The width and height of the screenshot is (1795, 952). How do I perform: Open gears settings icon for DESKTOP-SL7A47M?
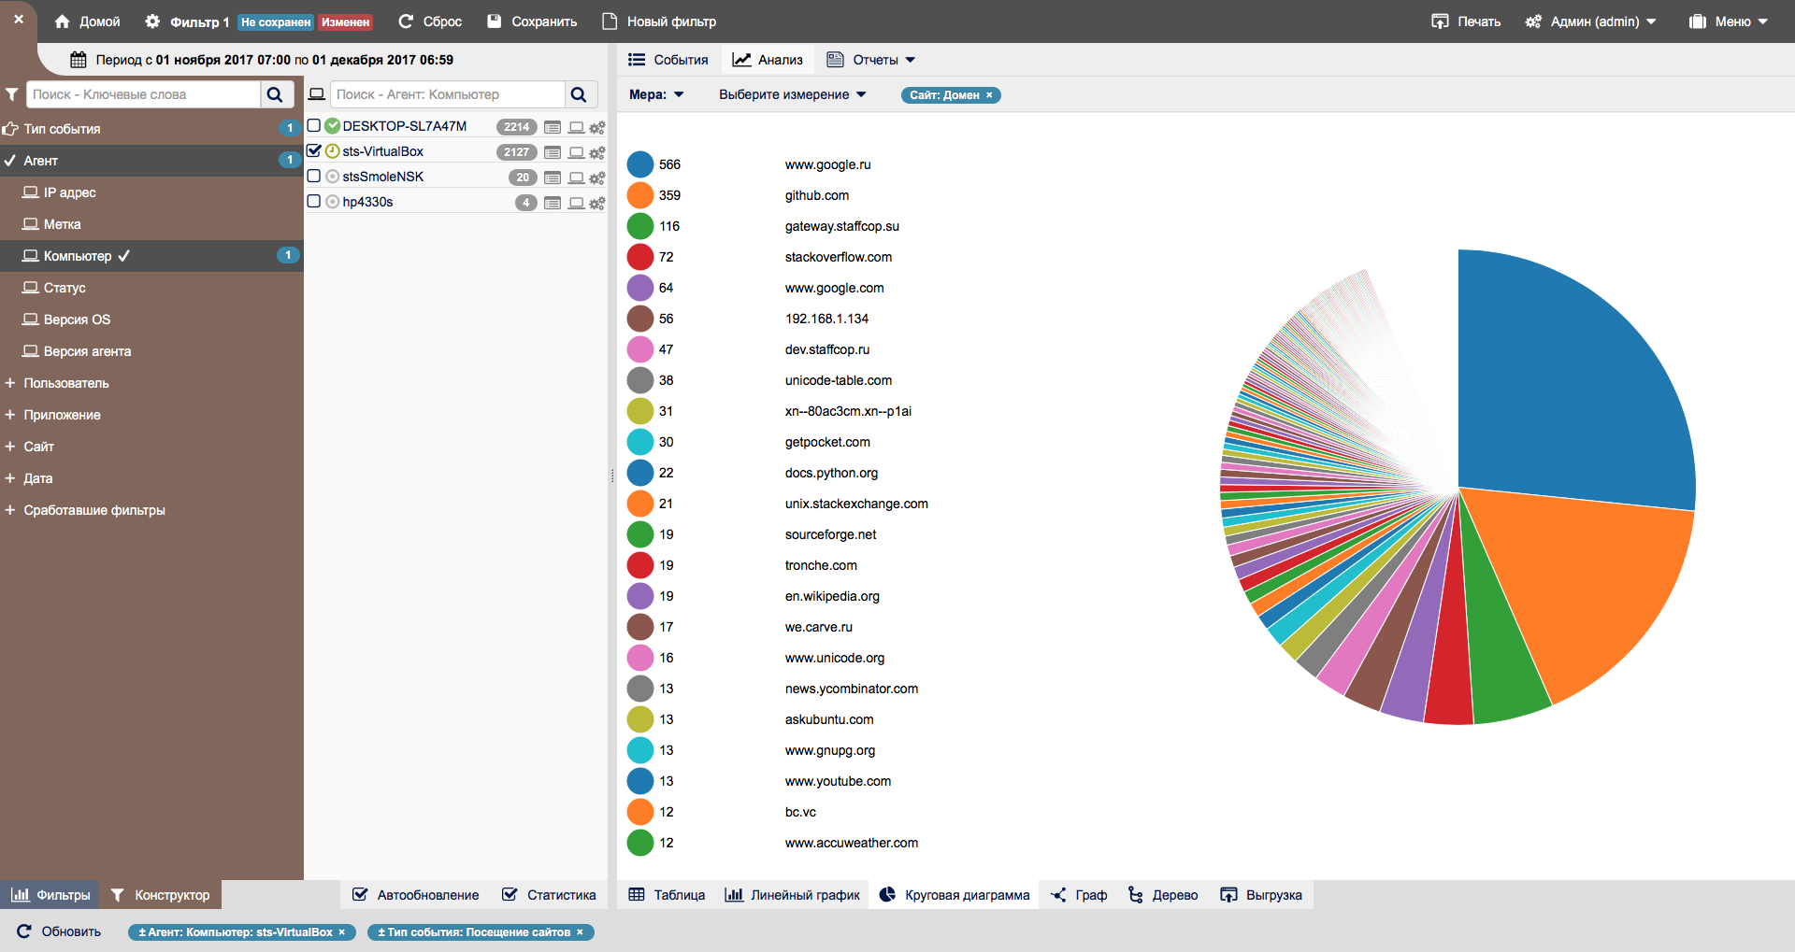click(x=597, y=127)
